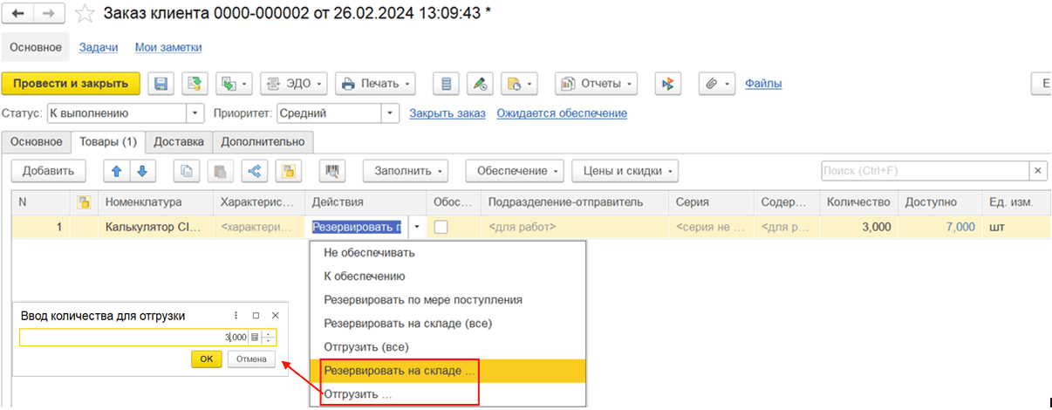This screenshot has width=1052, height=410.
Task: Click the paste rows icon
Action: (x=221, y=171)
